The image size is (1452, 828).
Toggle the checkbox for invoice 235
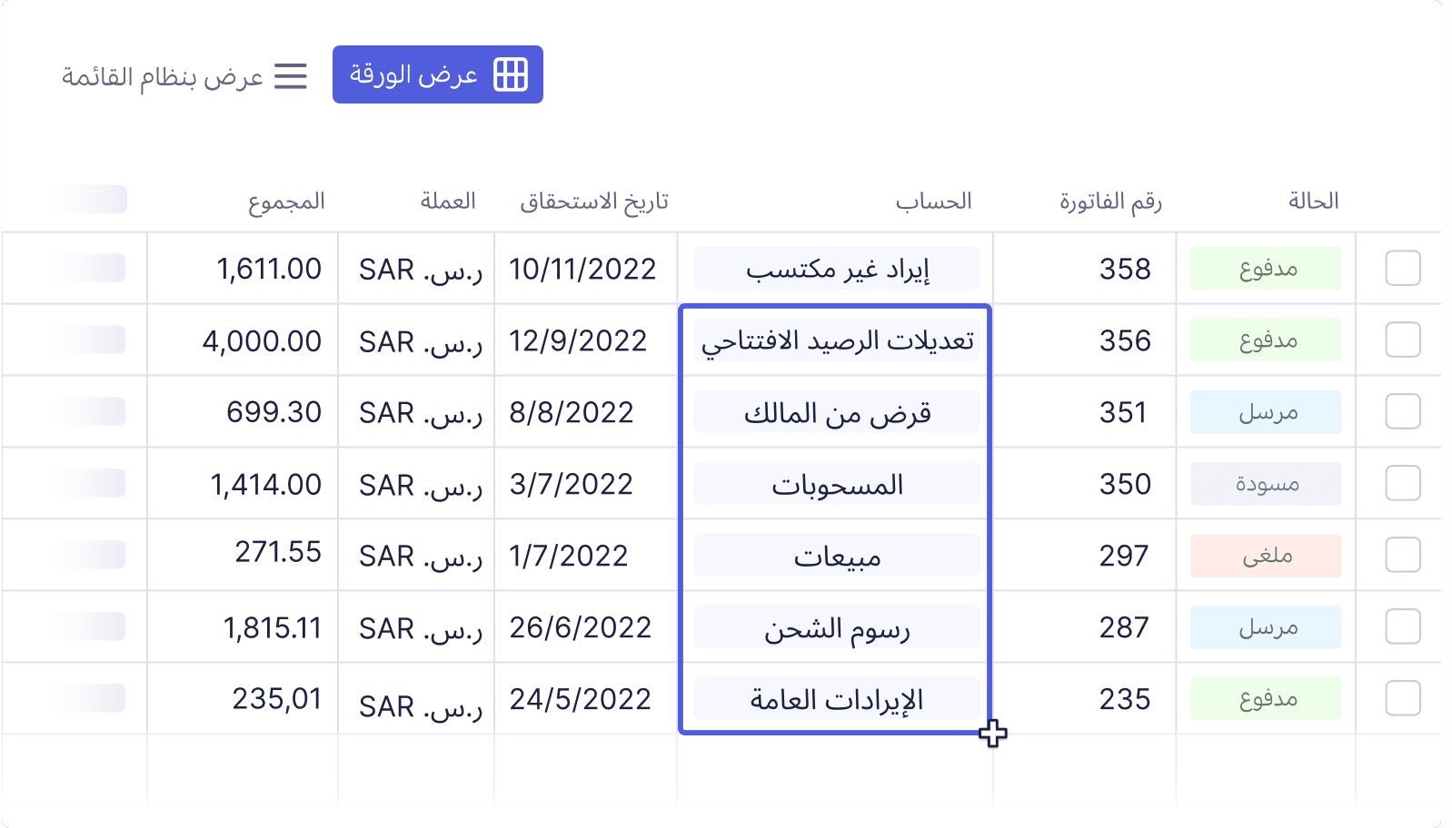click(x=1402, y=698)
